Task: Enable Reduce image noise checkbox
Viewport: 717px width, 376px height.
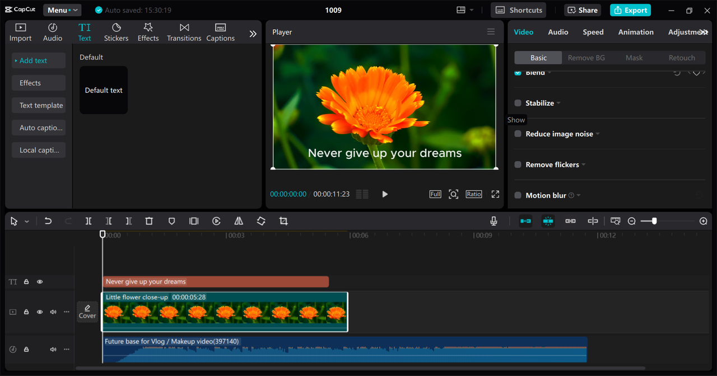Action: coord(518,134)
